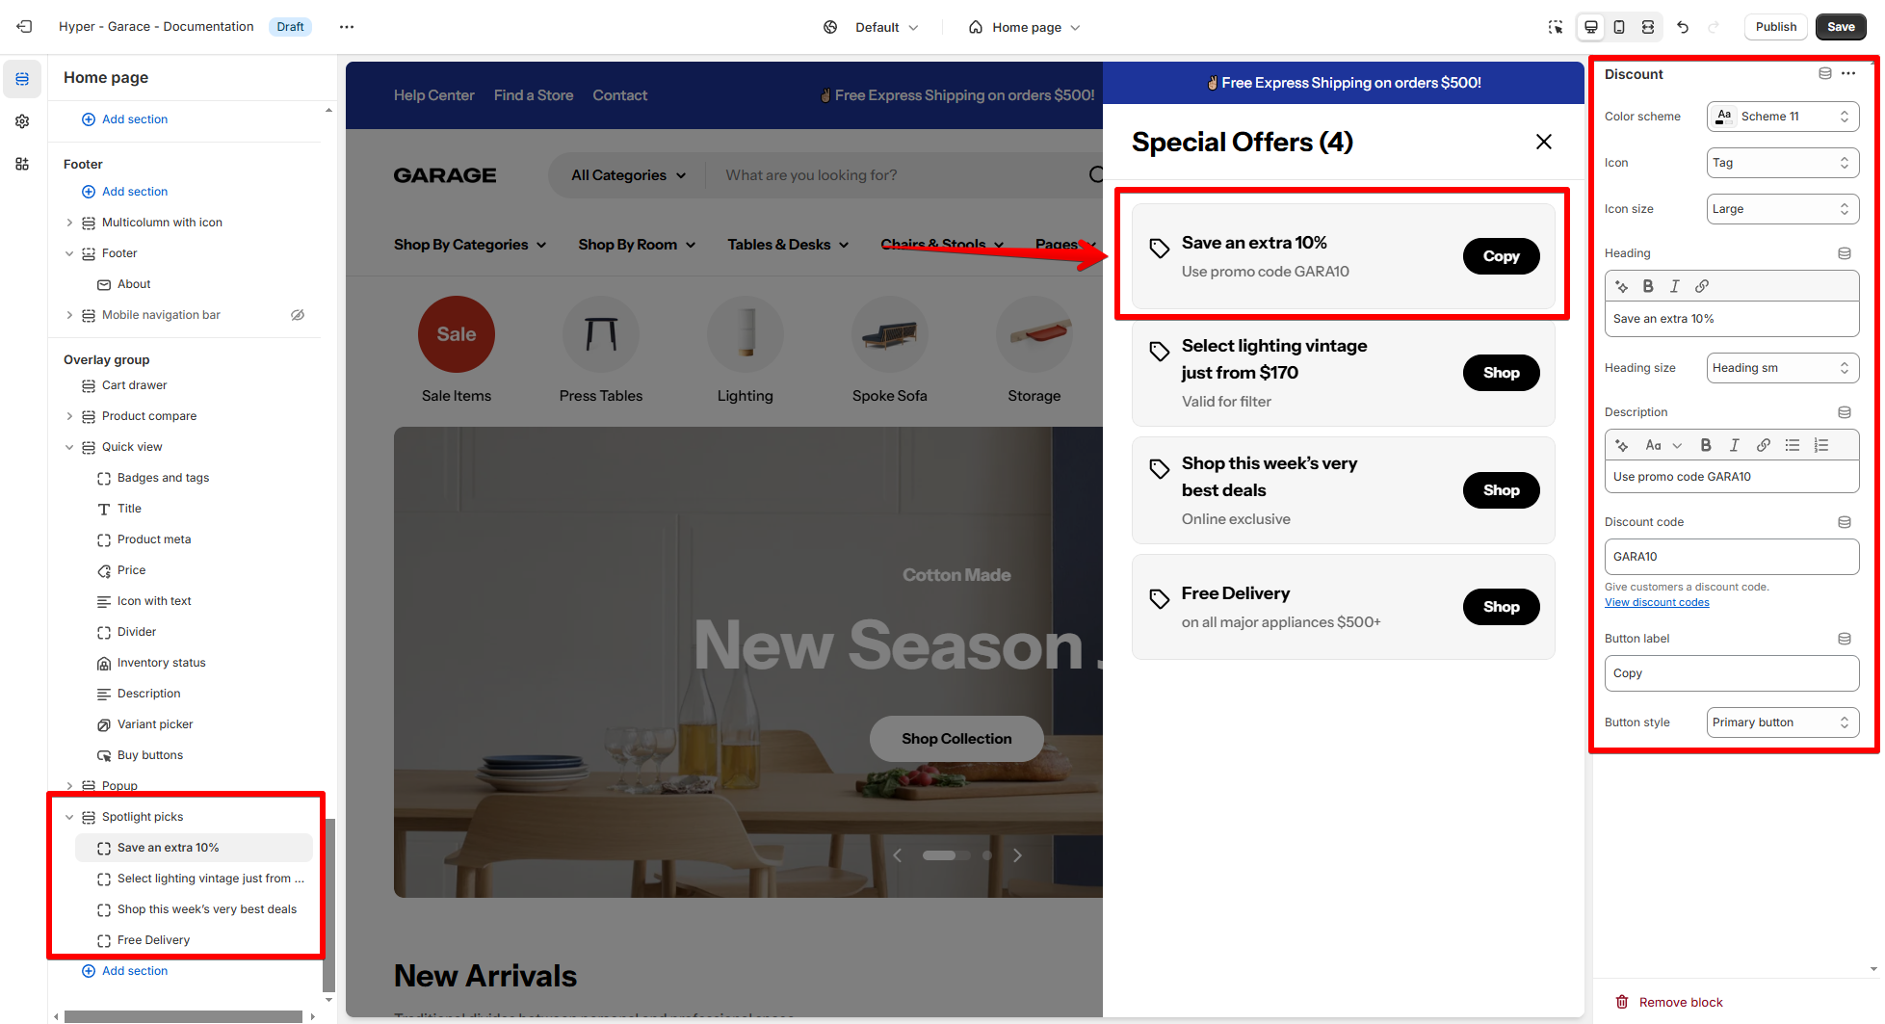Image resolution: width=1885 pixels, height=1024 pixels.
Task: Apply italic in Heading editor
Action: click(x=1675, y=286)
